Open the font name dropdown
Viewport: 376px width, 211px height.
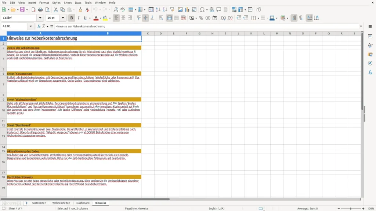click(x=40, y=18)
